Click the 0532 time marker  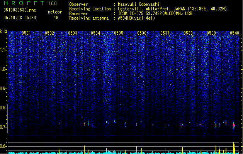pyautogui.click(x=49, y=33)
